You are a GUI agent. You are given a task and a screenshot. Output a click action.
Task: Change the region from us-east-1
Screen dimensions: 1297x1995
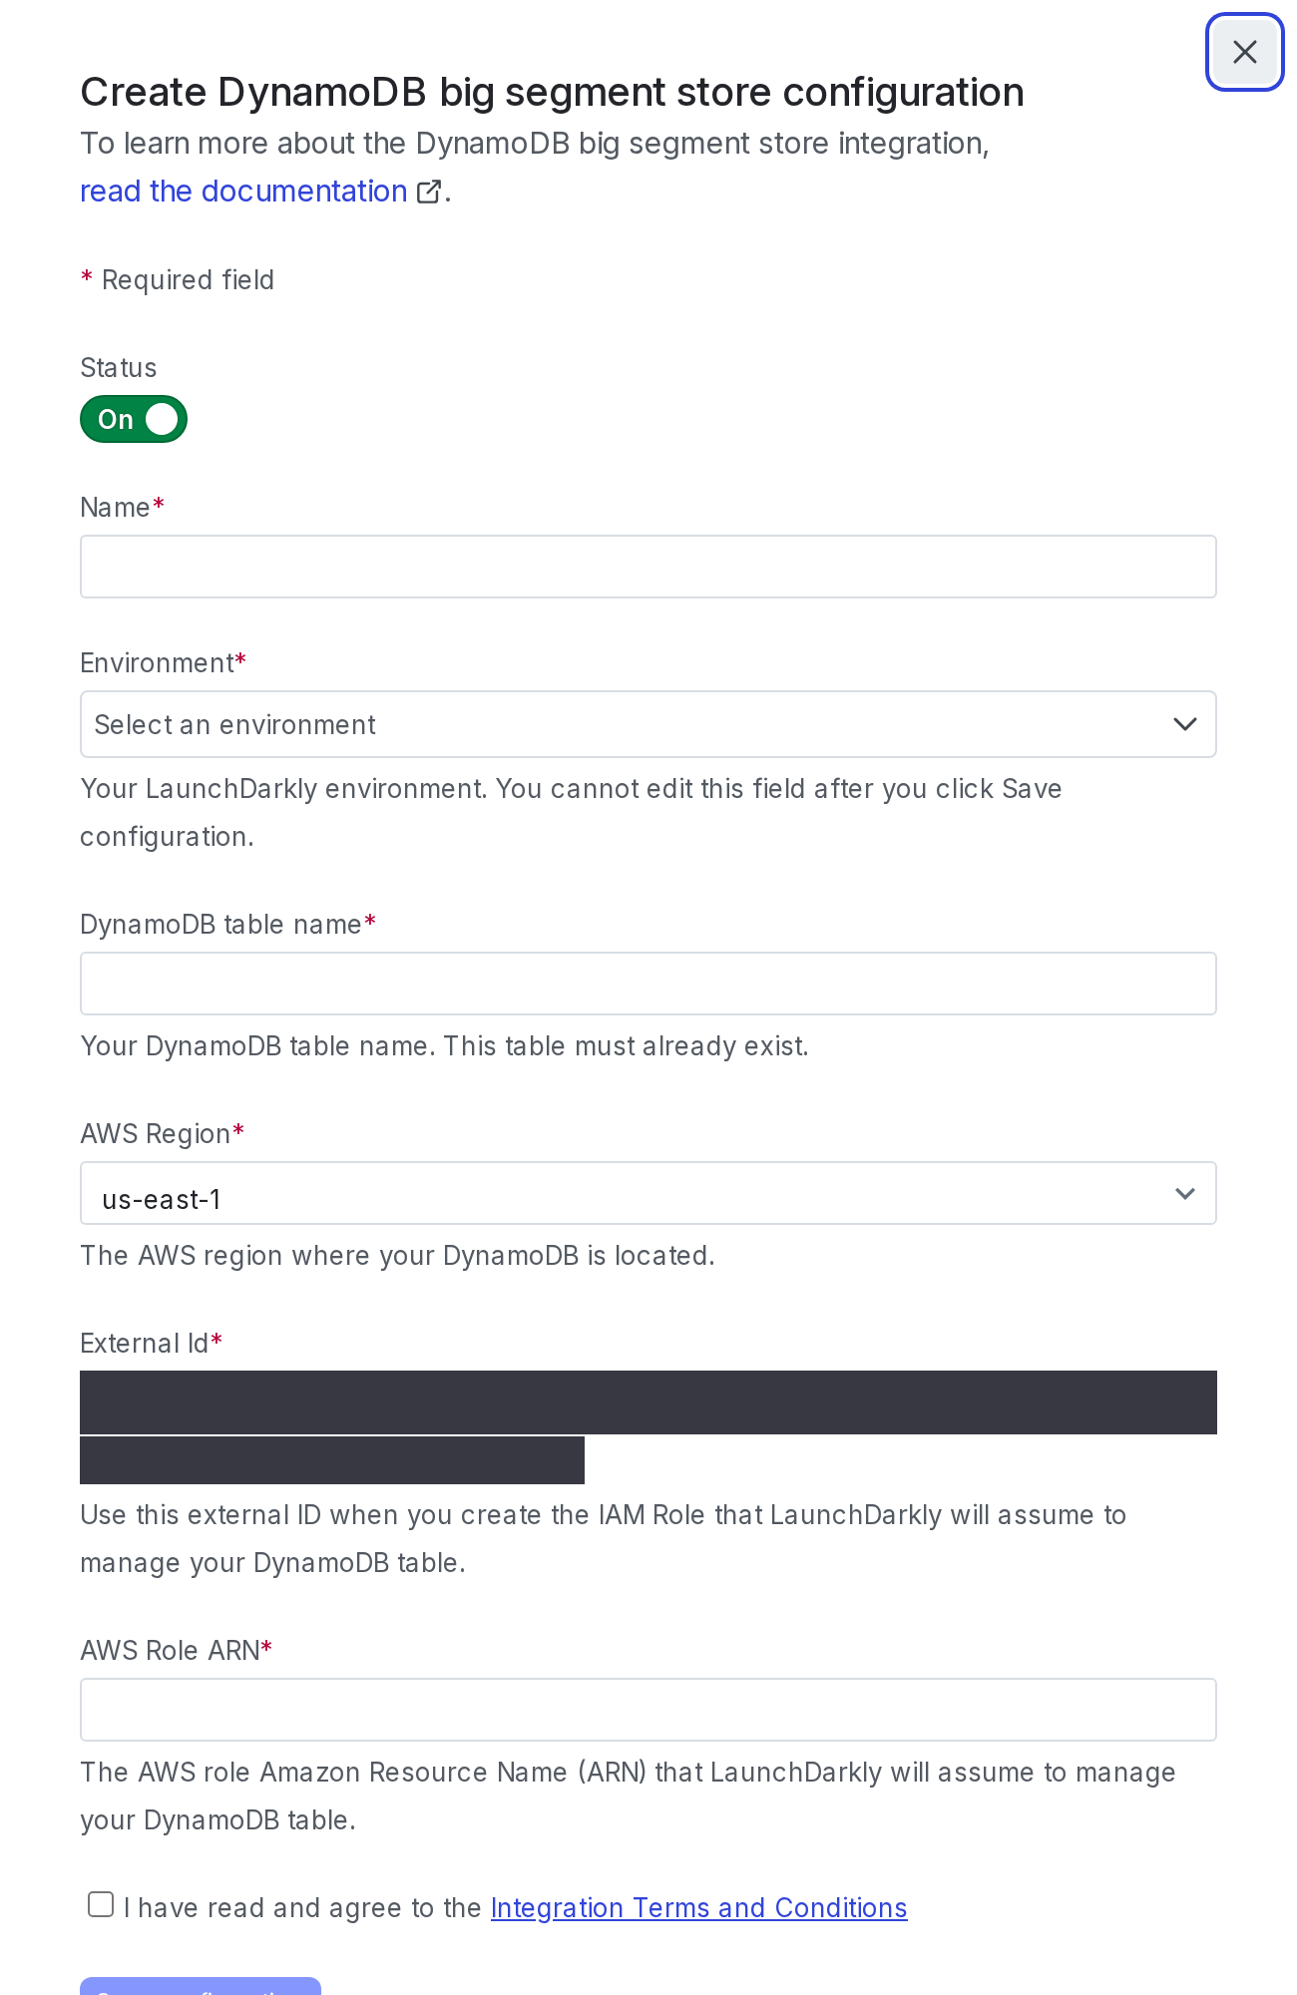648,1193
